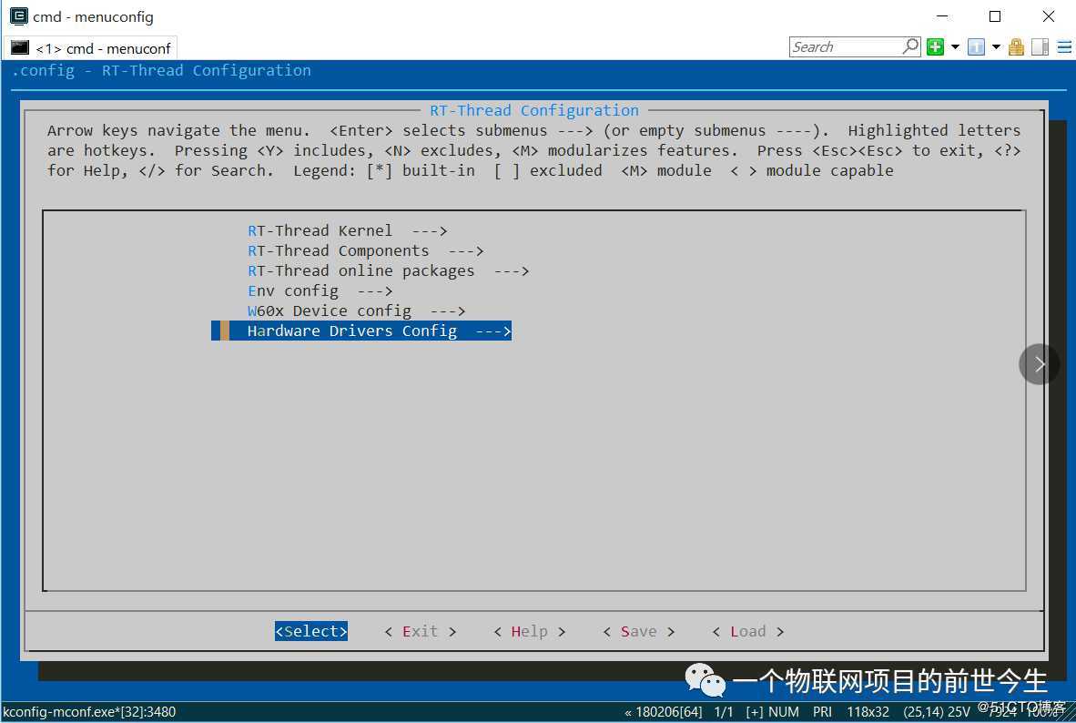Open W60x Device config submenu

[356, 311]
